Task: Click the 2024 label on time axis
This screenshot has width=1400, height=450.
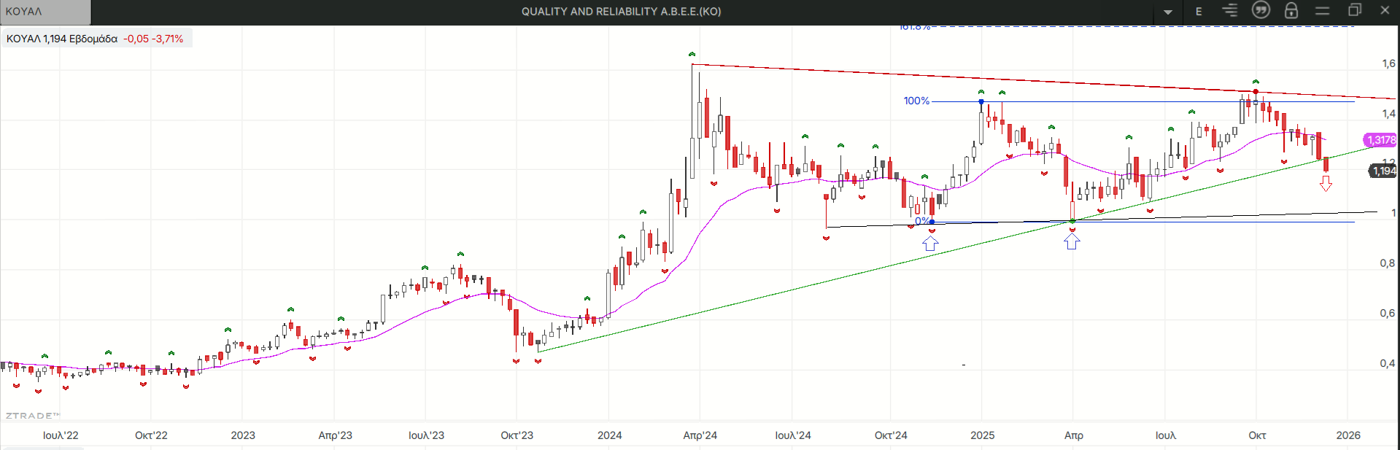Action: tap(609, 435)
